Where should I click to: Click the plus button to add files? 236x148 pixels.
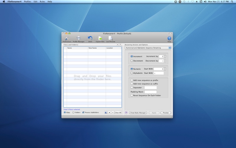pos(109,112)
